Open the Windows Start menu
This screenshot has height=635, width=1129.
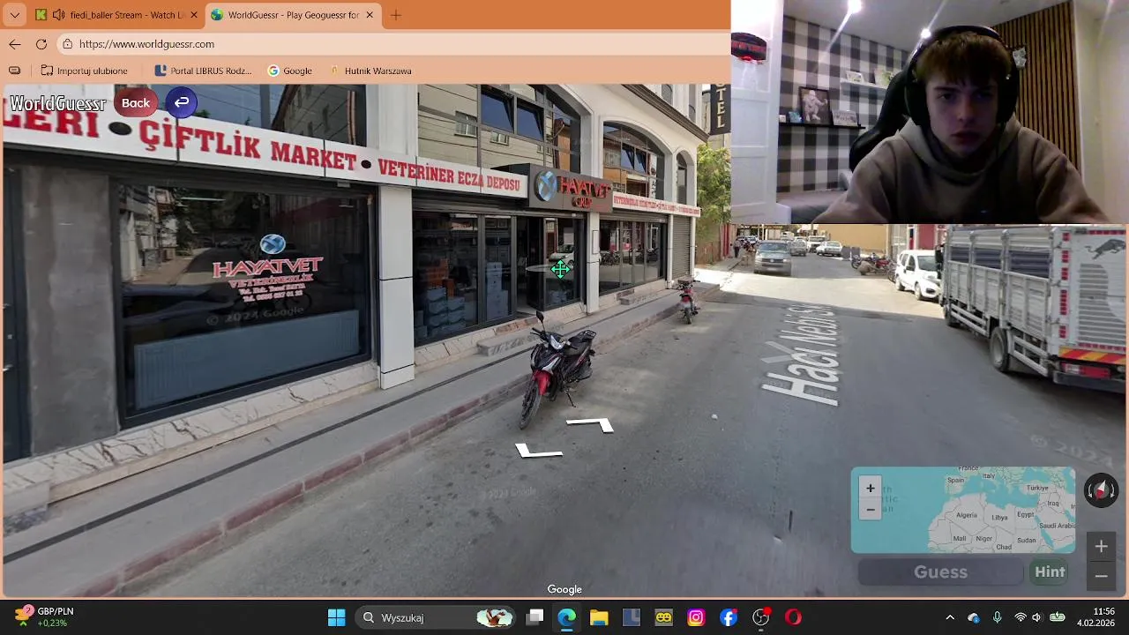point(336,617)
